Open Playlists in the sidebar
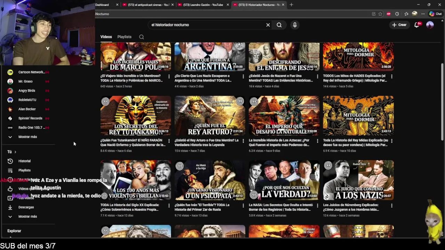445x250 pixels. pos(24,170)
